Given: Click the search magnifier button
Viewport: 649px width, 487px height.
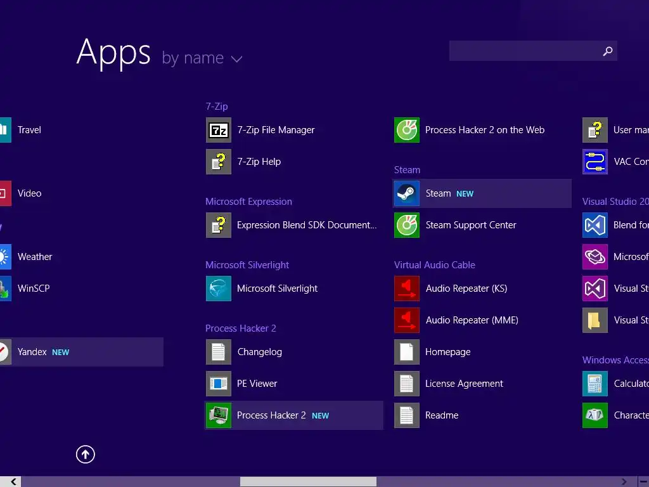Looking at the screenshot, I should [608, 51].
